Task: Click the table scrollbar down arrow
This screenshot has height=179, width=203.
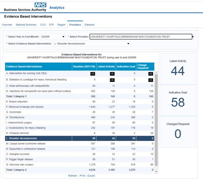Action: (156, 171)
